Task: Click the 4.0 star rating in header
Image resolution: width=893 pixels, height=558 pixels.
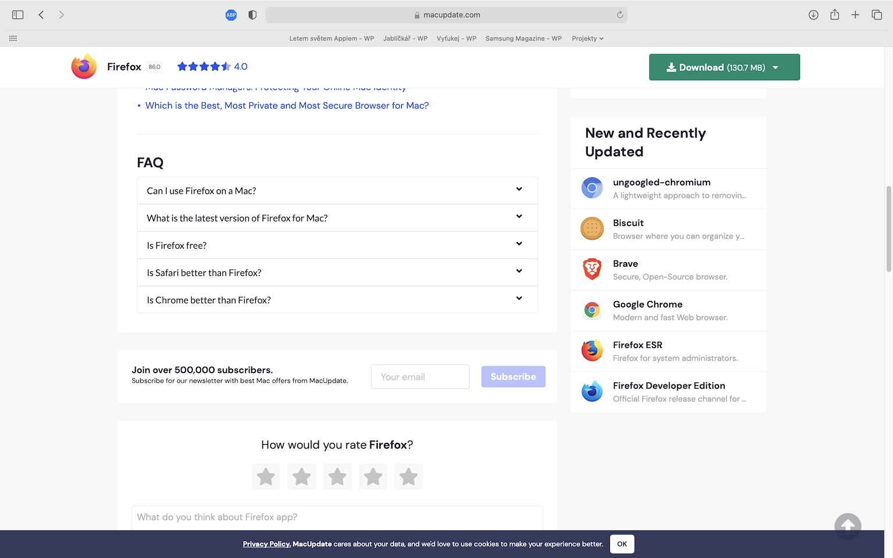Action: click(x=212, y=66)
